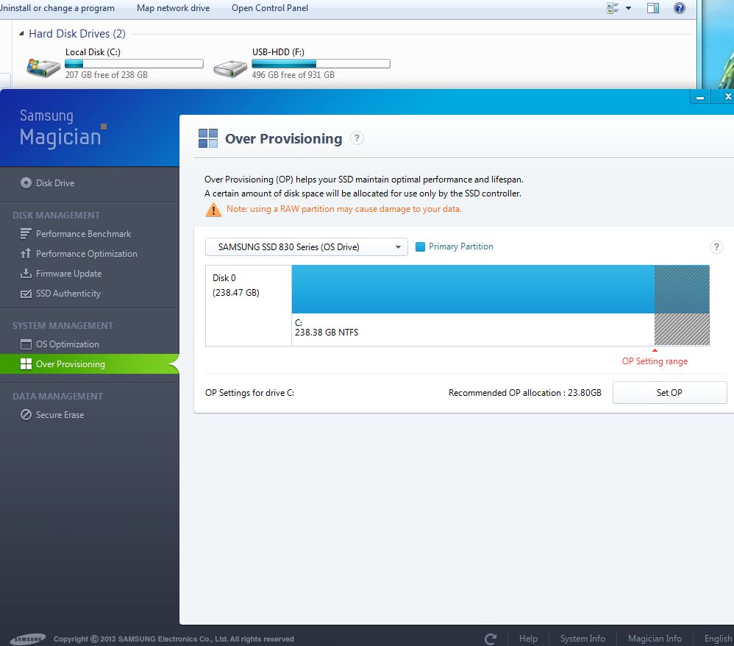Click the OP Settings for drive C: label
The height and width of the screenshot is (646, 734).
[249, 393]
